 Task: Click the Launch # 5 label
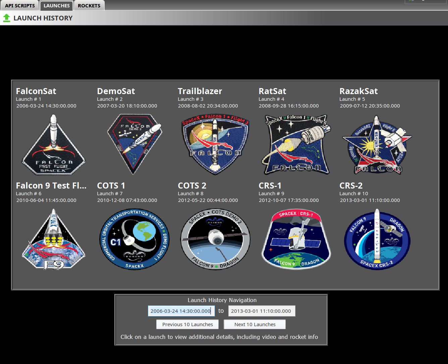[x=352, y=99]
